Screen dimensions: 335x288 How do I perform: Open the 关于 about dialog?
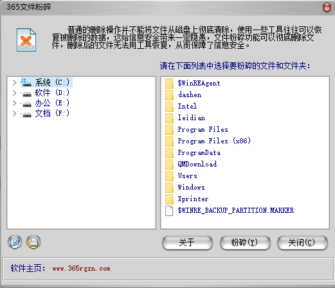tap(187, 243)
